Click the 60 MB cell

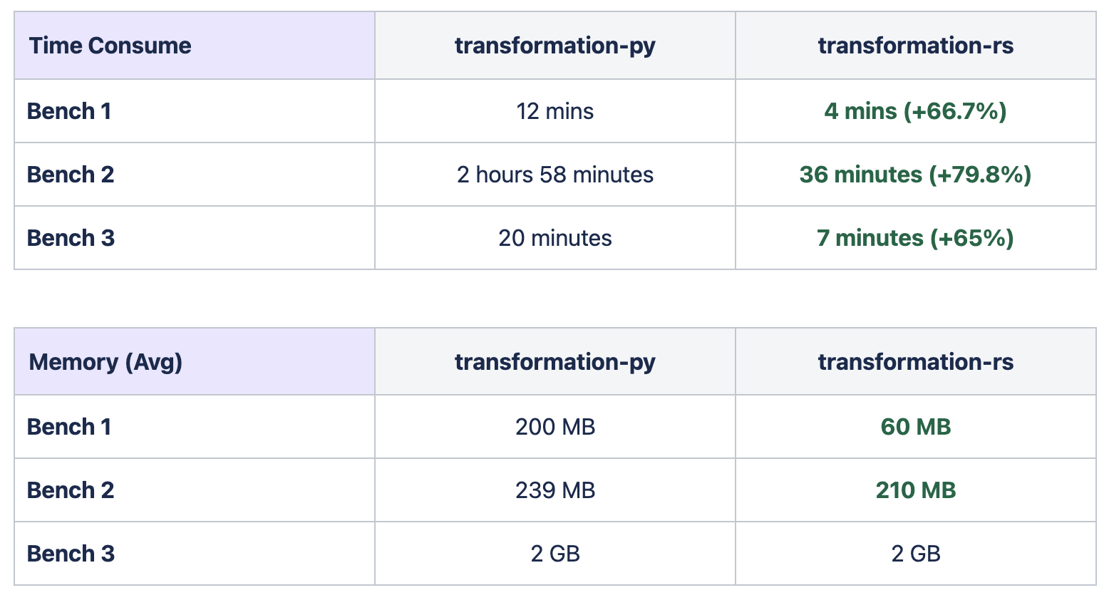point(915,427)
